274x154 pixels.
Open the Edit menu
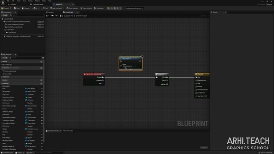13,1
